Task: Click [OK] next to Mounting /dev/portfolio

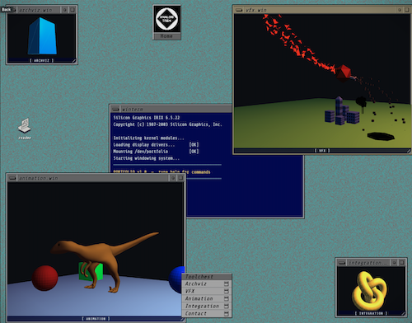Action: [x=194, y=152]
